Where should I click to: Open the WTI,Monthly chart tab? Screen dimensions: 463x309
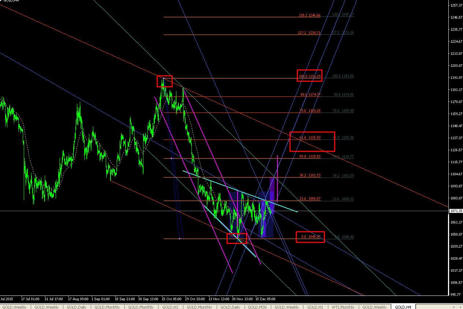tap(343, 307)
